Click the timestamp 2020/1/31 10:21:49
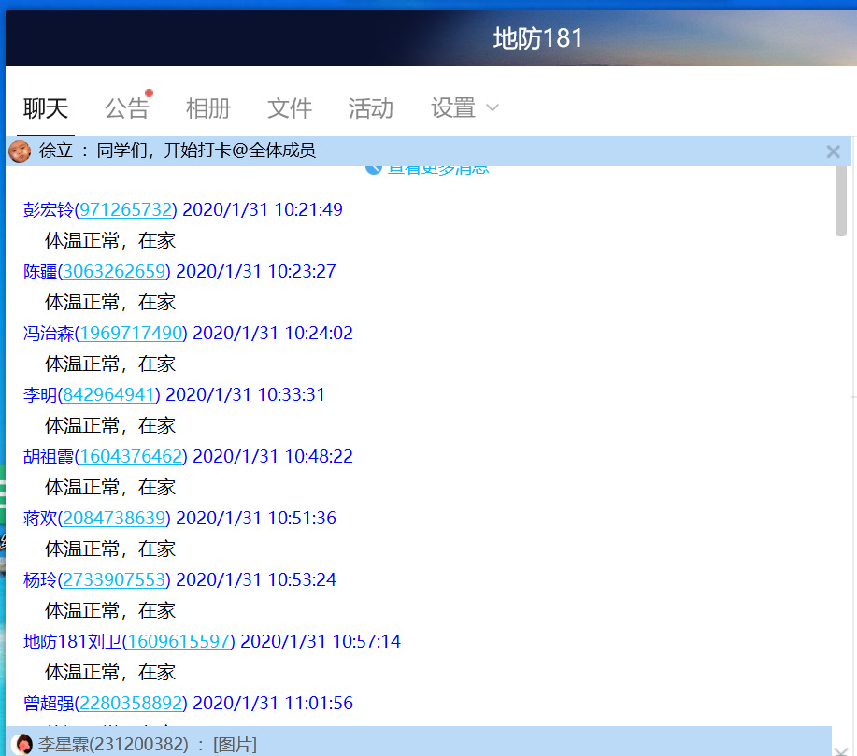 coord(263,210)
